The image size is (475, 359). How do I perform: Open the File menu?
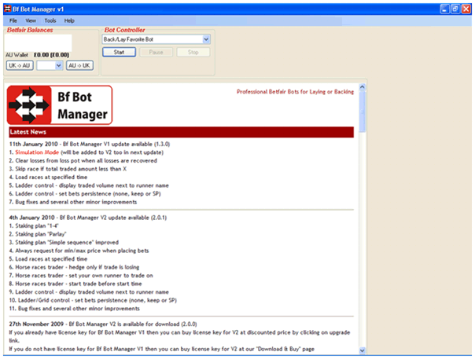pyautogui.click(x=13, y=20)
